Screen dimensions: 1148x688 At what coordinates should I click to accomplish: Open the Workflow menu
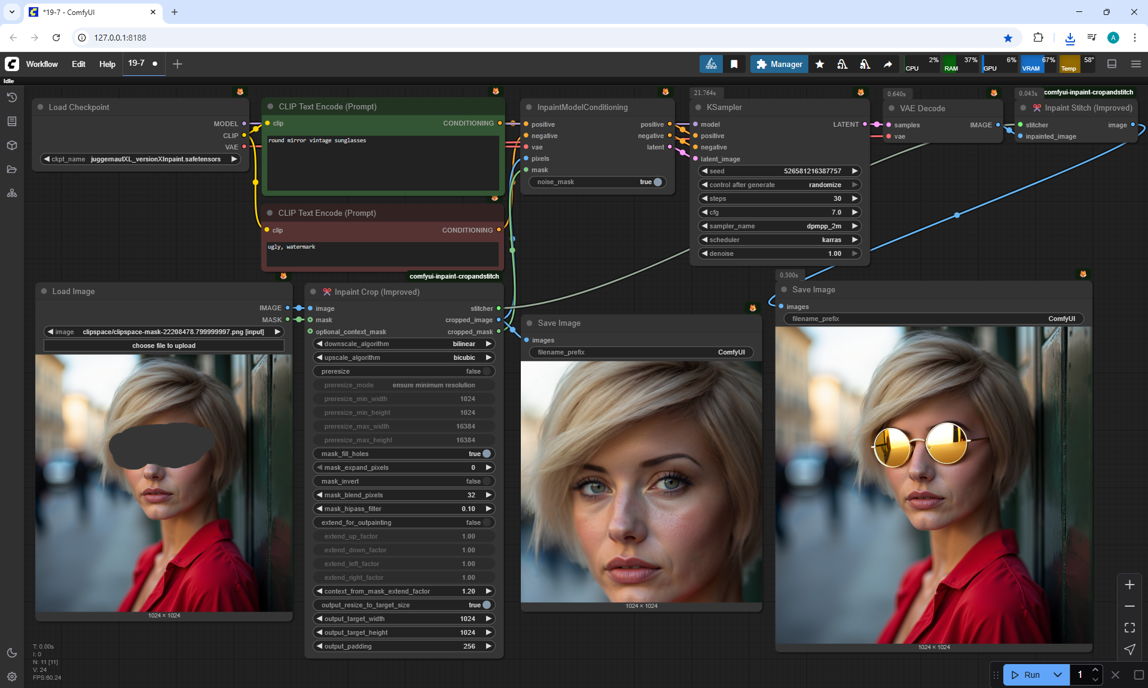pos(42,64)
